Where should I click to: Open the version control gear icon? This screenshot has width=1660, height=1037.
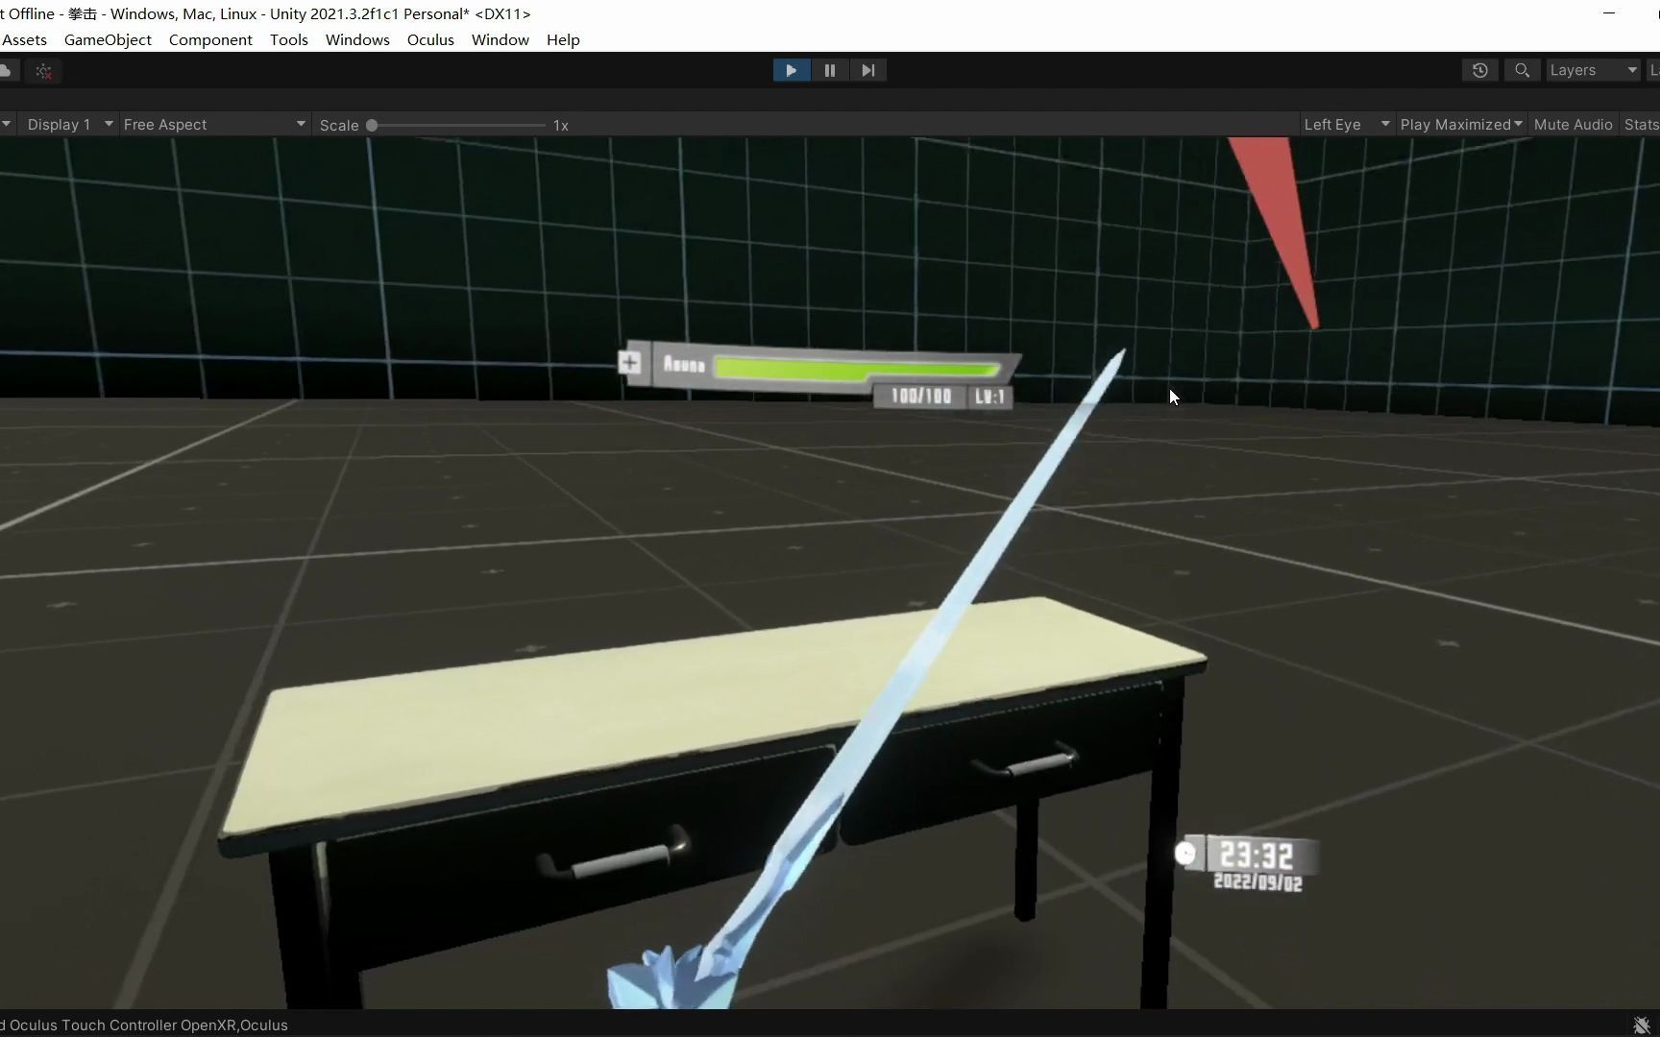(44, 70)
